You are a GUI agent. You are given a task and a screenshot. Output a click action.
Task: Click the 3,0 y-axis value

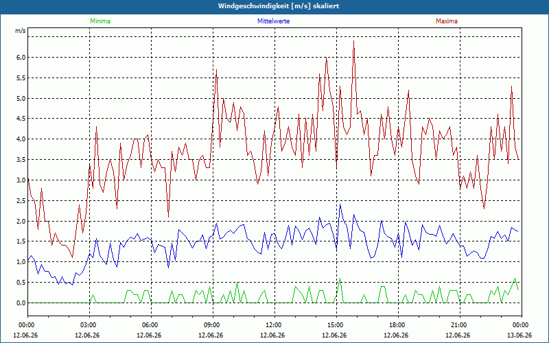pos(21,180)
